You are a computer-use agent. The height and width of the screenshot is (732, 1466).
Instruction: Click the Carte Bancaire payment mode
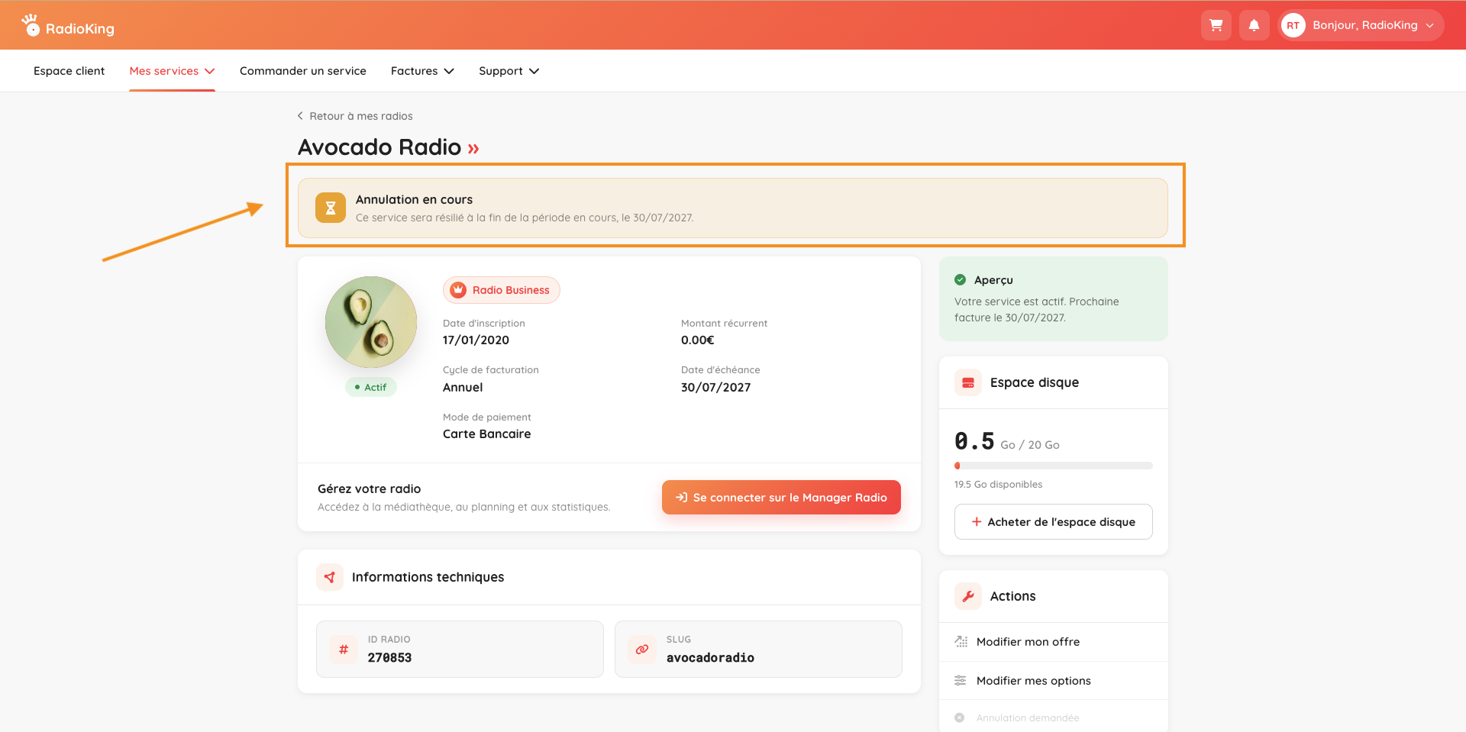coord(486,434)
